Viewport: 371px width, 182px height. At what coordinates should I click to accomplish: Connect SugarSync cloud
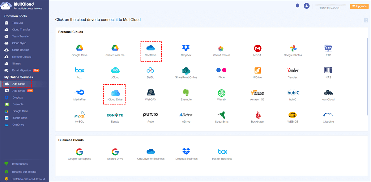[x=222, y=117]
